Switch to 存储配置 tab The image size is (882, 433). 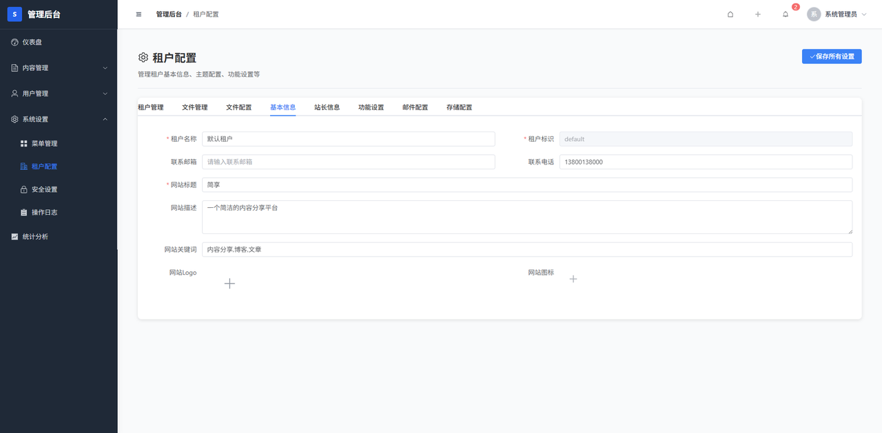point(460,107)
